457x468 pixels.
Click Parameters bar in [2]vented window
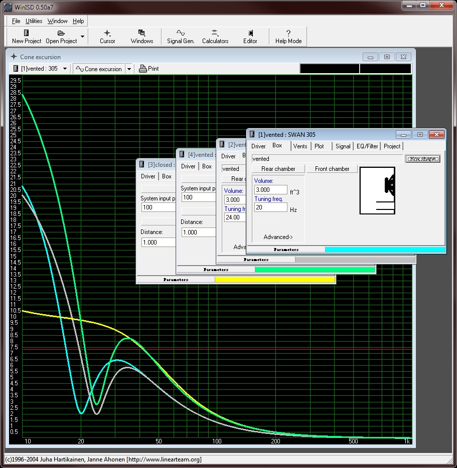point(256,260)
